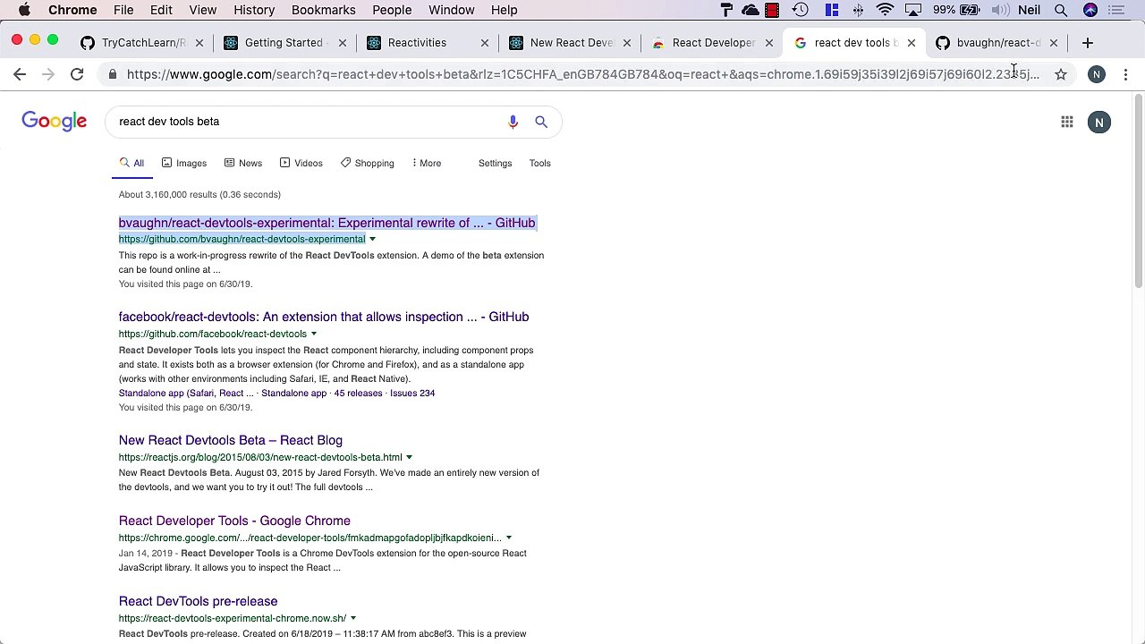
Task: Open the Google apps grid
Action: point(1067,122)
